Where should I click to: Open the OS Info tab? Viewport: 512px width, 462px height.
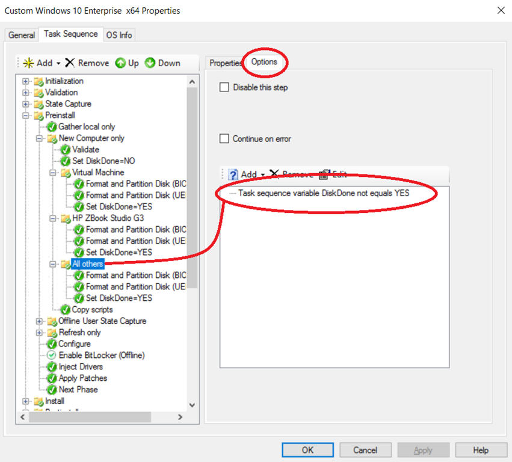119,35
